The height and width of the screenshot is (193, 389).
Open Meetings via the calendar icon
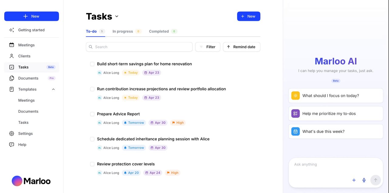(12, 45)
